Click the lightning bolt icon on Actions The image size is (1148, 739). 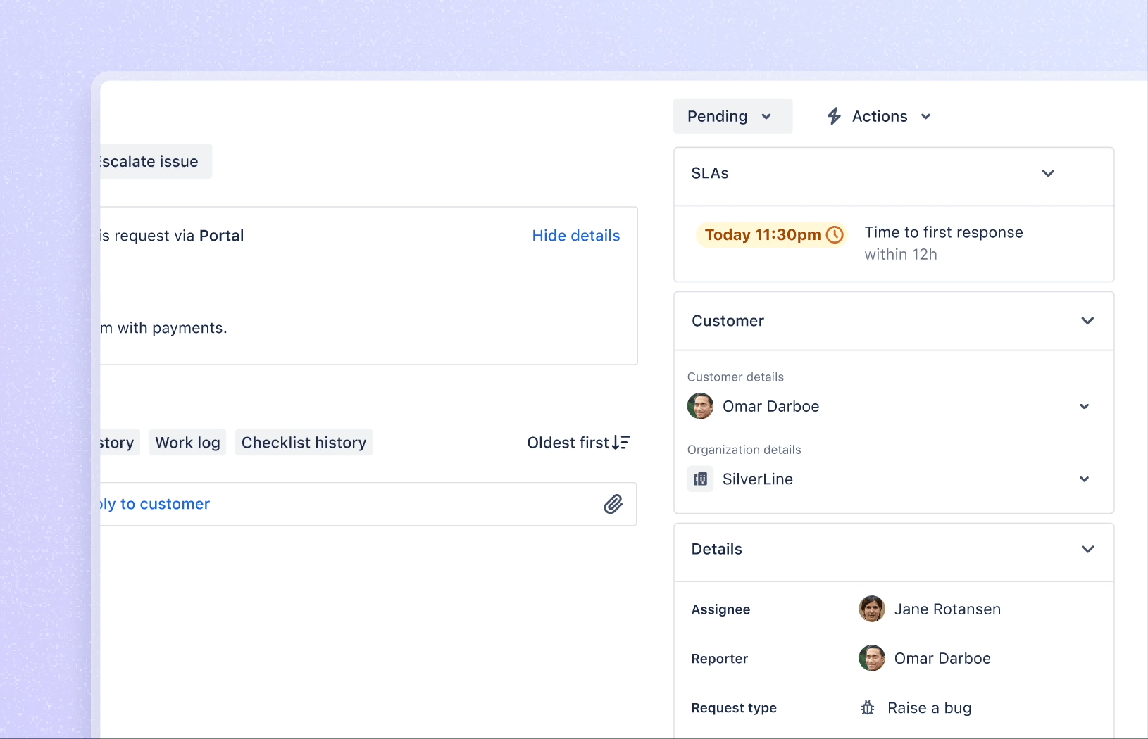(834, 116)
